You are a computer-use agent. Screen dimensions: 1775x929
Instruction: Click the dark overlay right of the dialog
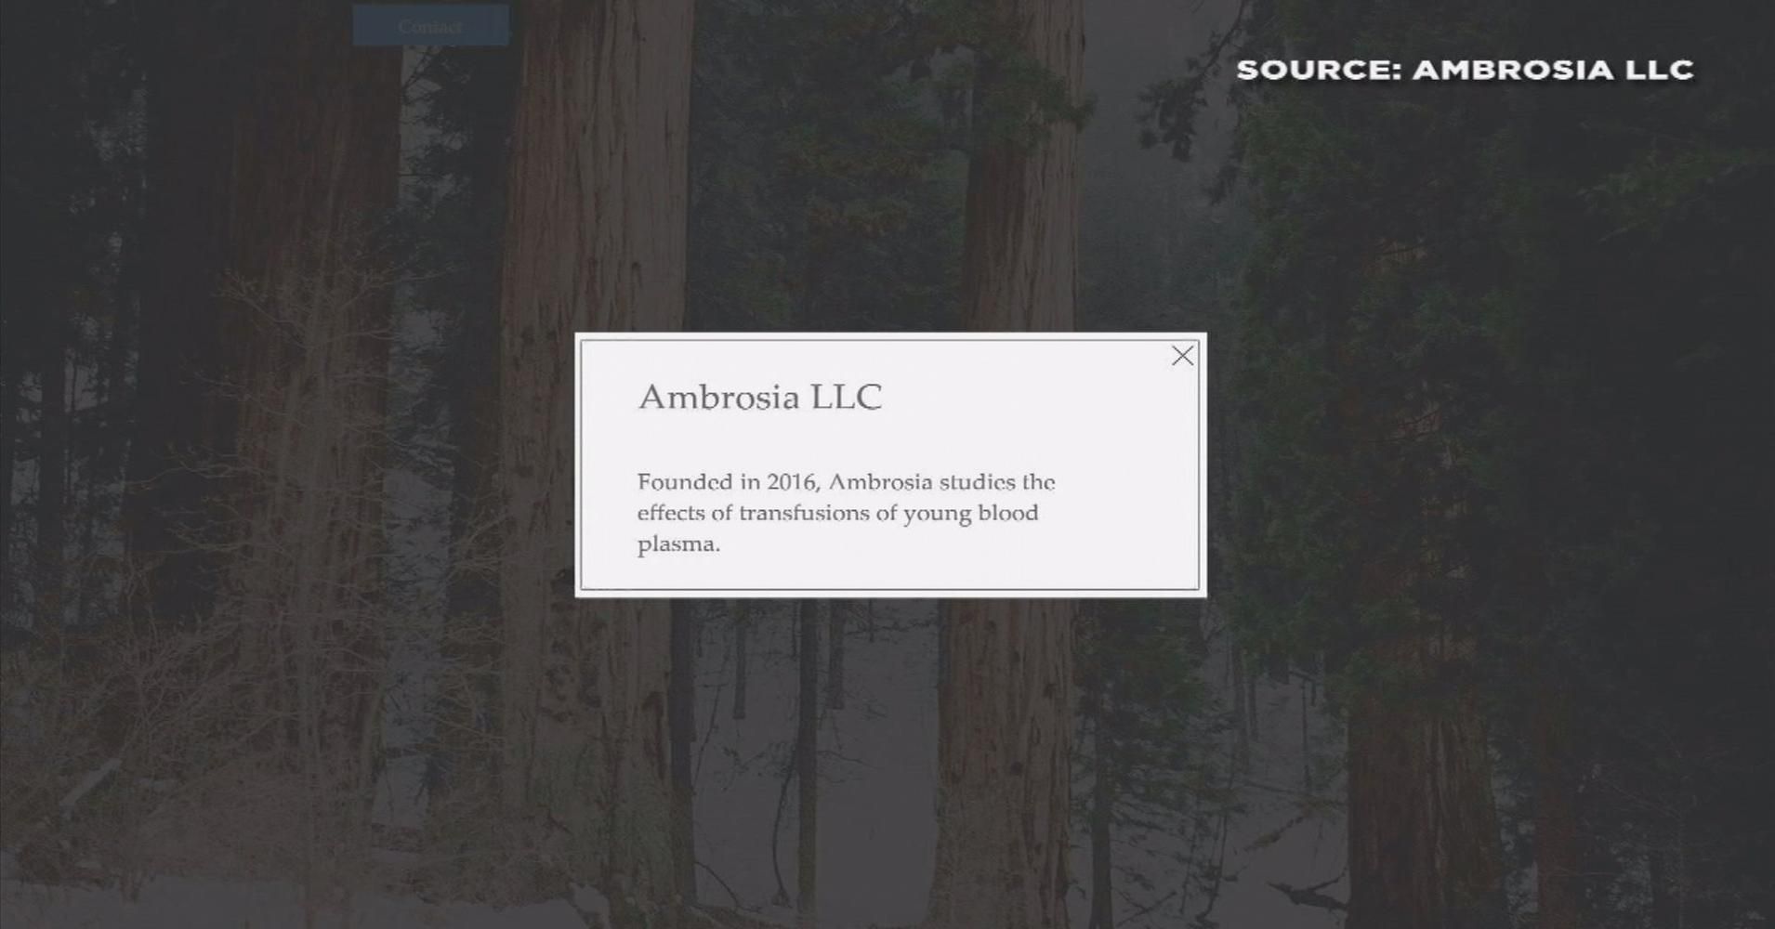pos(1487,464)
